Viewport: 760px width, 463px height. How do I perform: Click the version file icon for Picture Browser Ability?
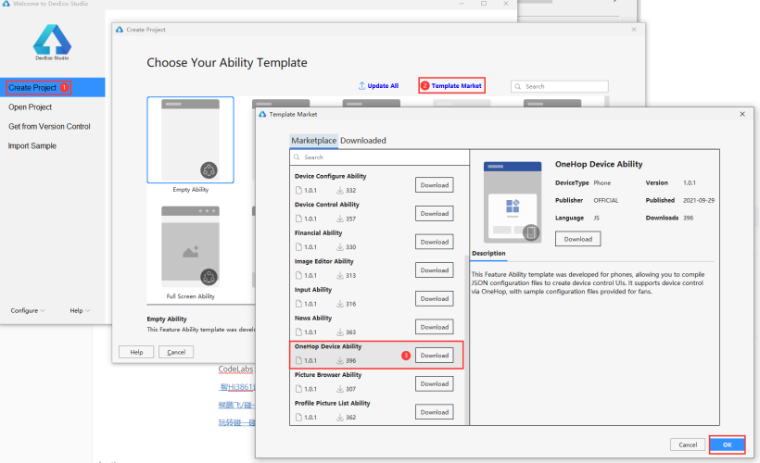pos(298,388)
